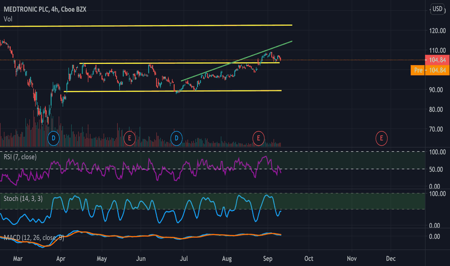Click the Vol indicator label
This screenshot has width=450, height=266.
[8, 19]
